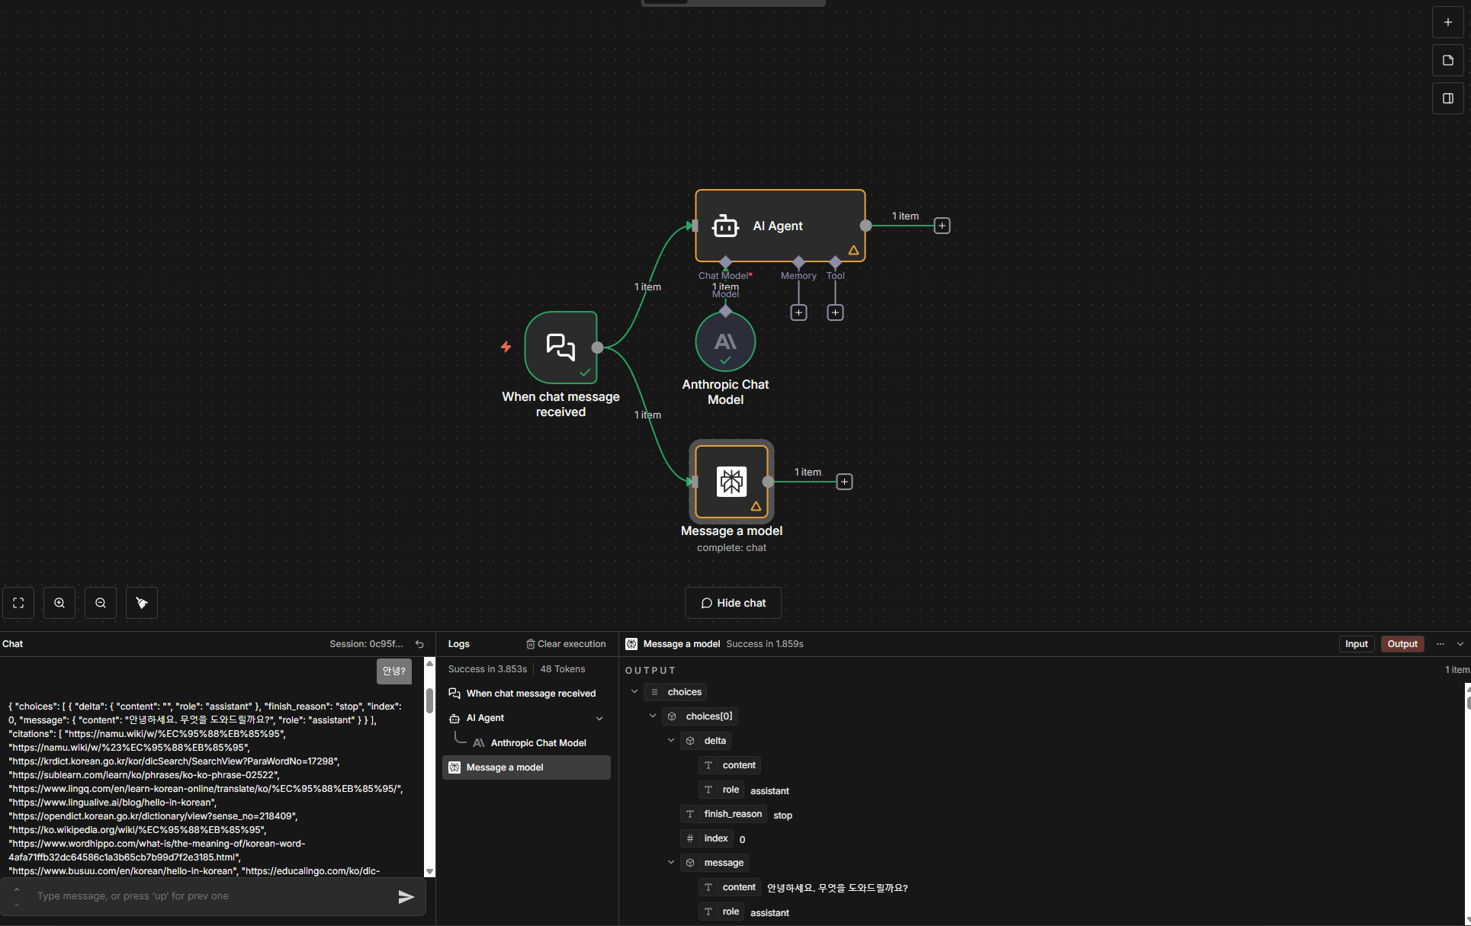
Task: Add node after AI Agent output
Action: (942, 226)
